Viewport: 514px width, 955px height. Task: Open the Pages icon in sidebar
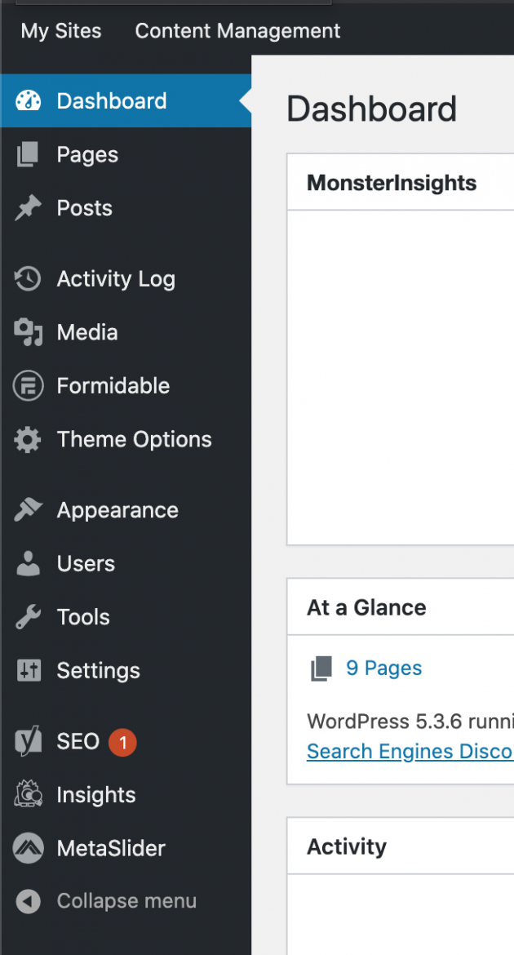tap(26, 154)
